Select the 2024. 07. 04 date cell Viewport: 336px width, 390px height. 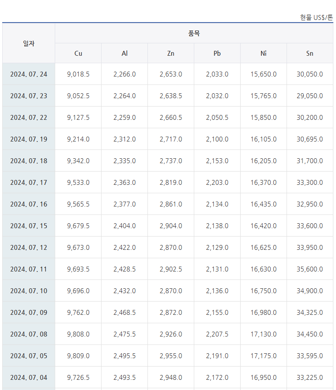[29, 377]
